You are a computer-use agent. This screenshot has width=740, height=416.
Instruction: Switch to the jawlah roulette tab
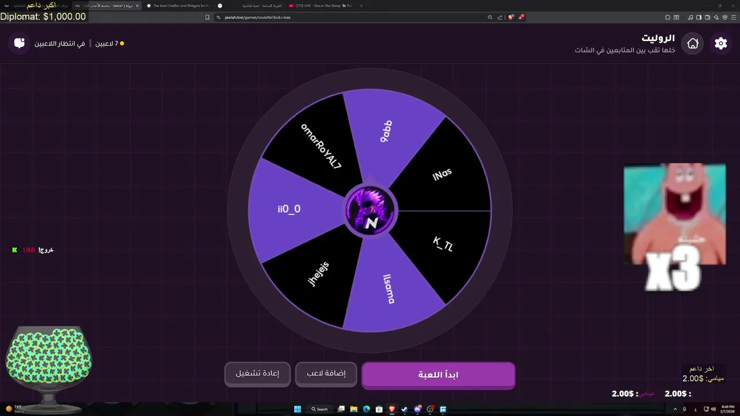click(108, 6)
